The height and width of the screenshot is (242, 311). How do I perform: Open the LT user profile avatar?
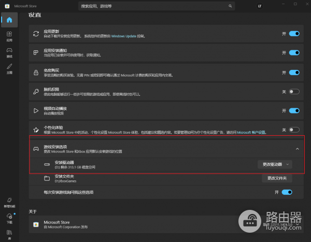click(x=260, y=6)
